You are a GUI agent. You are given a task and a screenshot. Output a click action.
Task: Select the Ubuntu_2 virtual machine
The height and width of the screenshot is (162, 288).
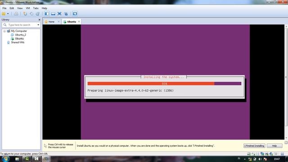(20, 35)
